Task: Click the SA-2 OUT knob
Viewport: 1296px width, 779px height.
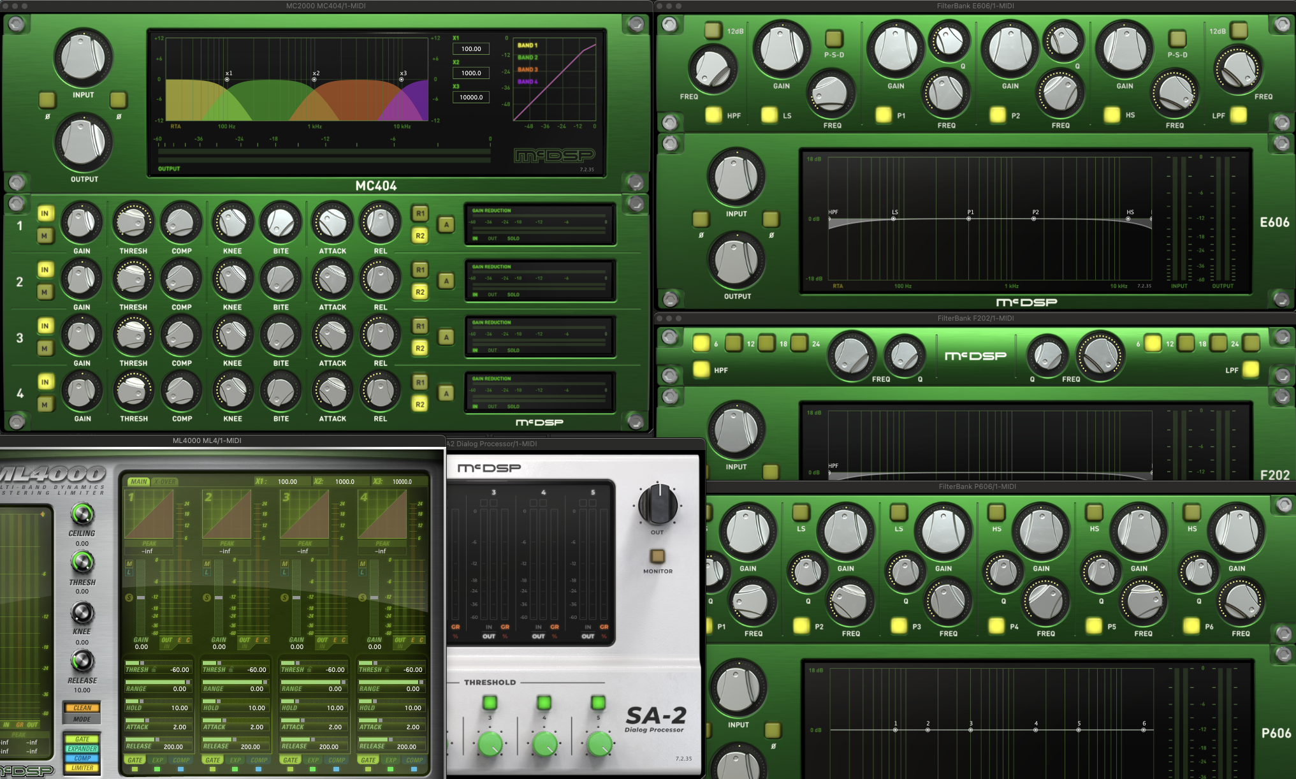Action: [x=657, y=504]
